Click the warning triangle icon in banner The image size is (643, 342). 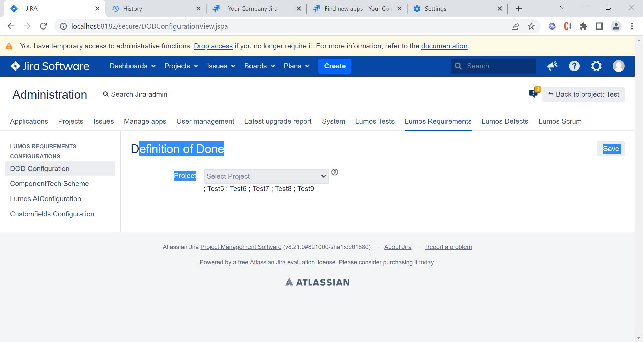point(9,46)
